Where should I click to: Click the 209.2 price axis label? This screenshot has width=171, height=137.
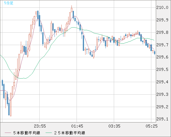pyautogui.click(x=162, y=107)
